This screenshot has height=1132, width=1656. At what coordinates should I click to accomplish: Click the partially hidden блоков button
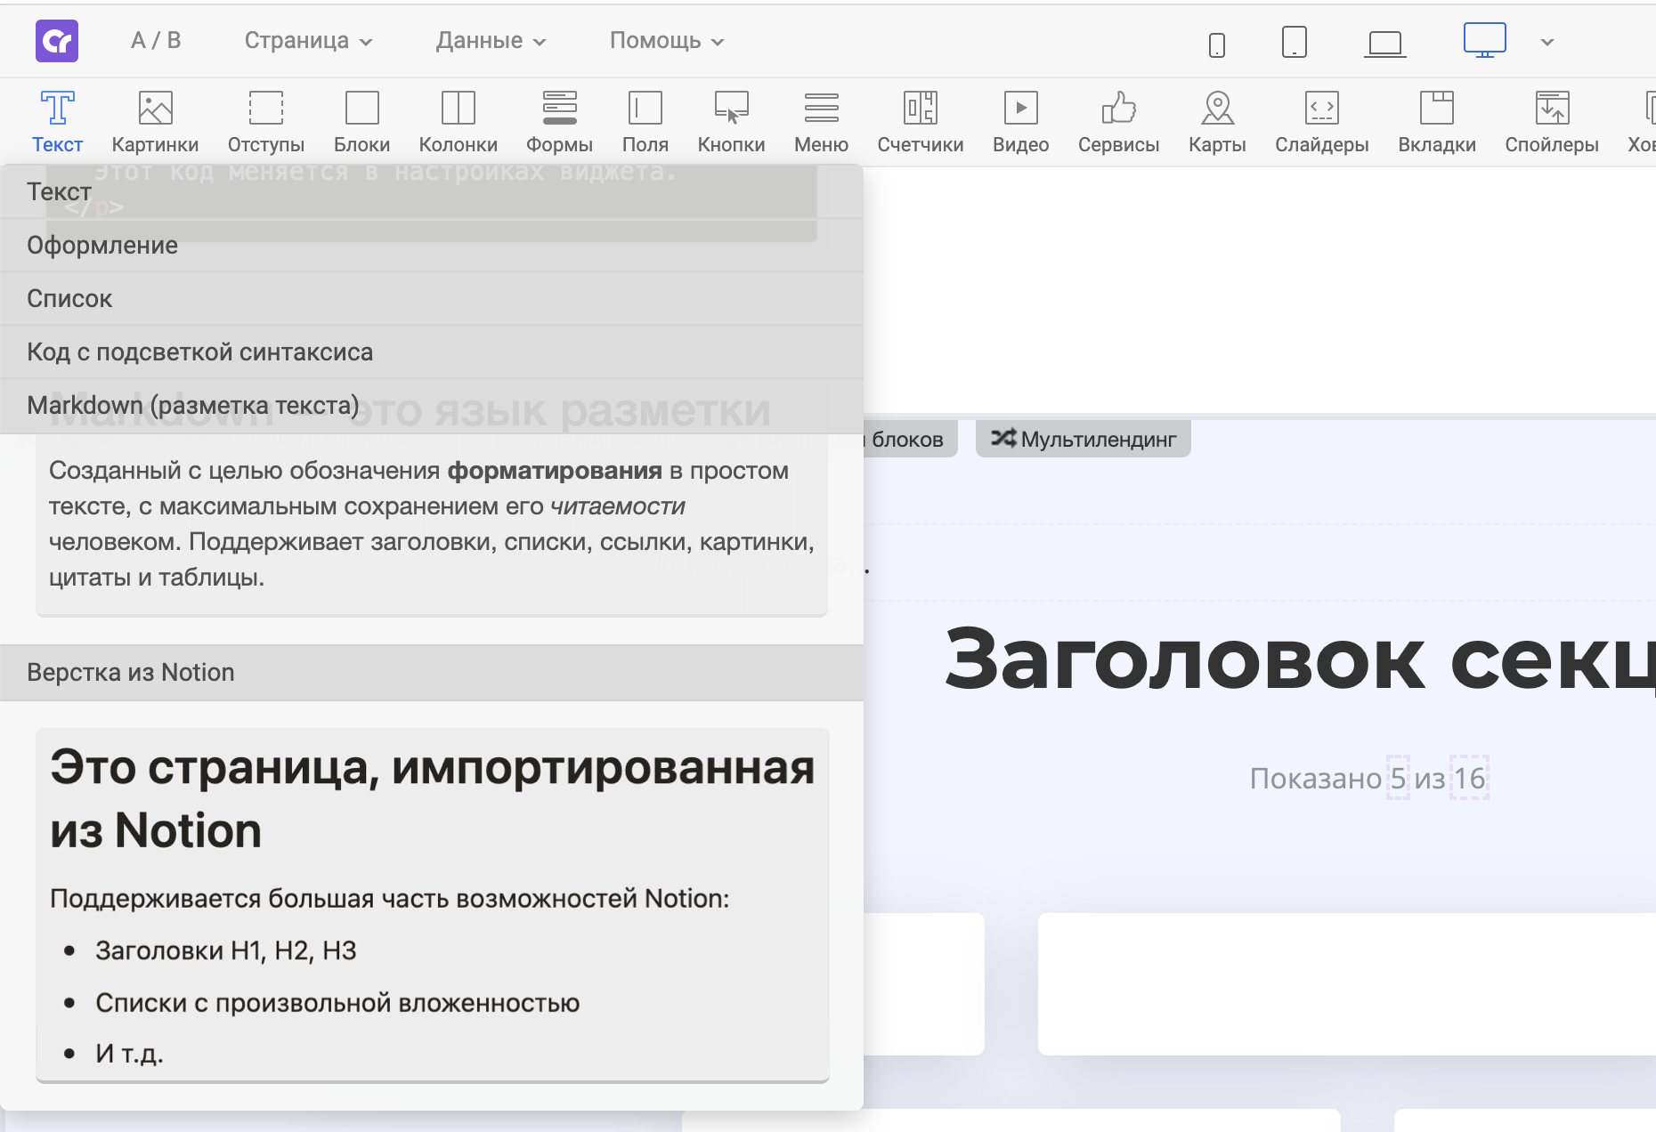(x=910, y=439)
